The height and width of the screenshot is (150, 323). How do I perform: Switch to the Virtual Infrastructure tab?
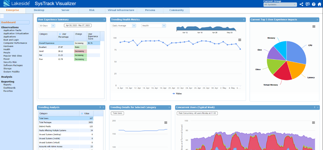(121, 10)
